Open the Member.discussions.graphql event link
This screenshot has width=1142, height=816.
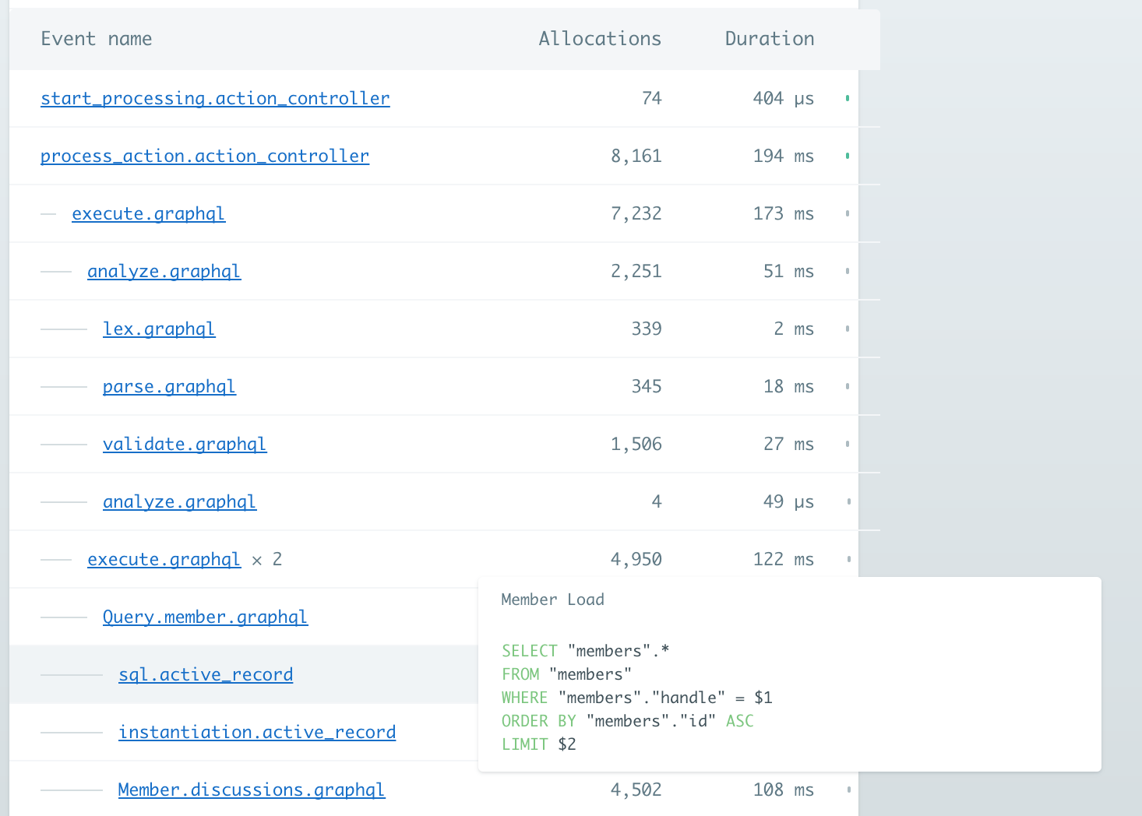point(251,790)
